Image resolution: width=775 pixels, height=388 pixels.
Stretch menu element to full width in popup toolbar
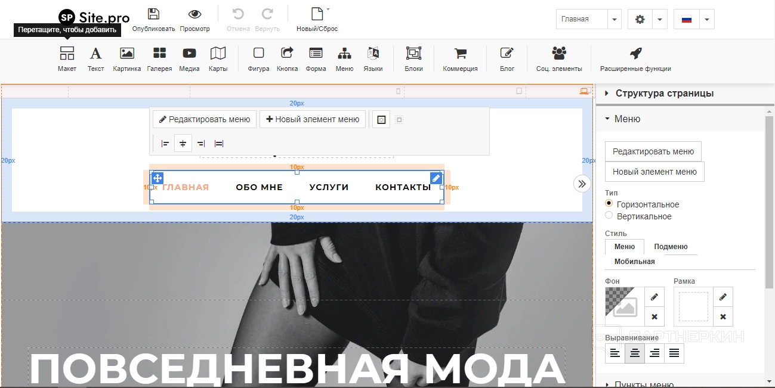[219, 144]
